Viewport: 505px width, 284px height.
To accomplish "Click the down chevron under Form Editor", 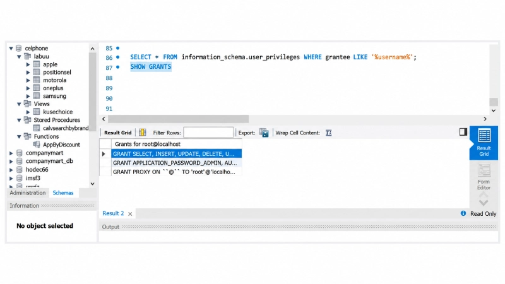I will (x=484, y=203).
